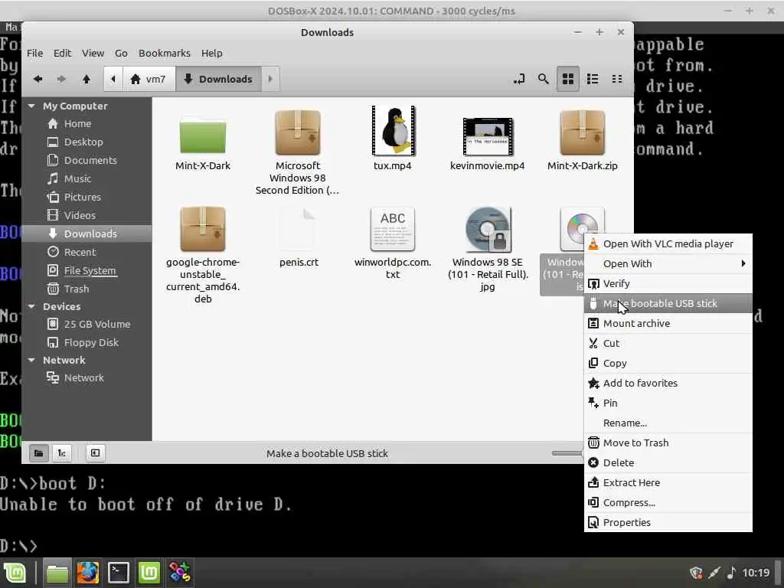Toggle the location entry icon

[x=519, y=79]
